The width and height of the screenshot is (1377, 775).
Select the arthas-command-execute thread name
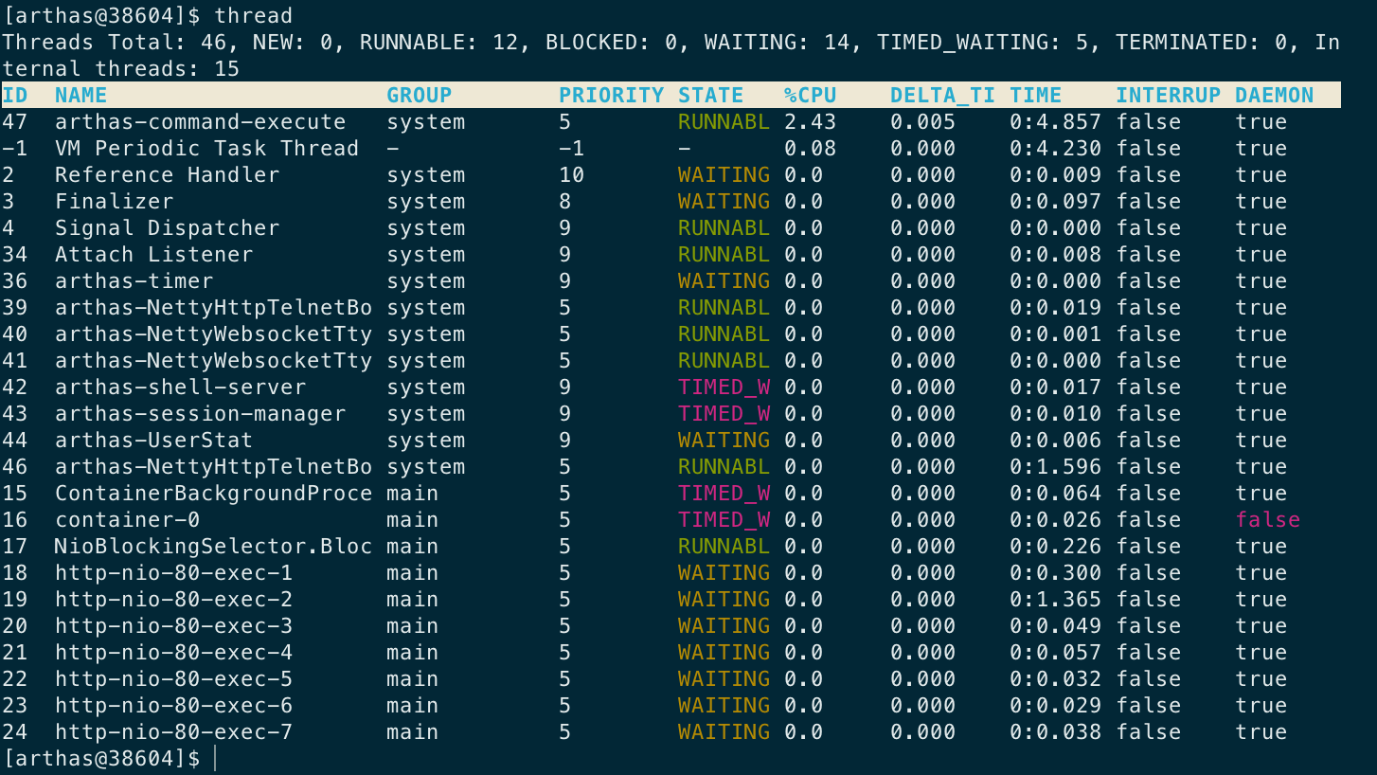[201, 122]
